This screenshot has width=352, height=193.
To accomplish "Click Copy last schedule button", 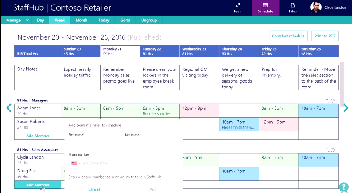I will (x=288, y=36).
